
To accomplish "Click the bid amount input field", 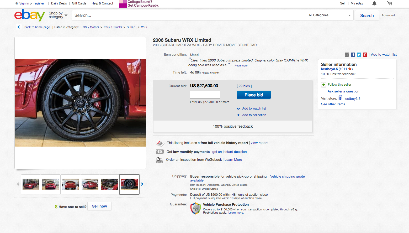I will 205,95.
